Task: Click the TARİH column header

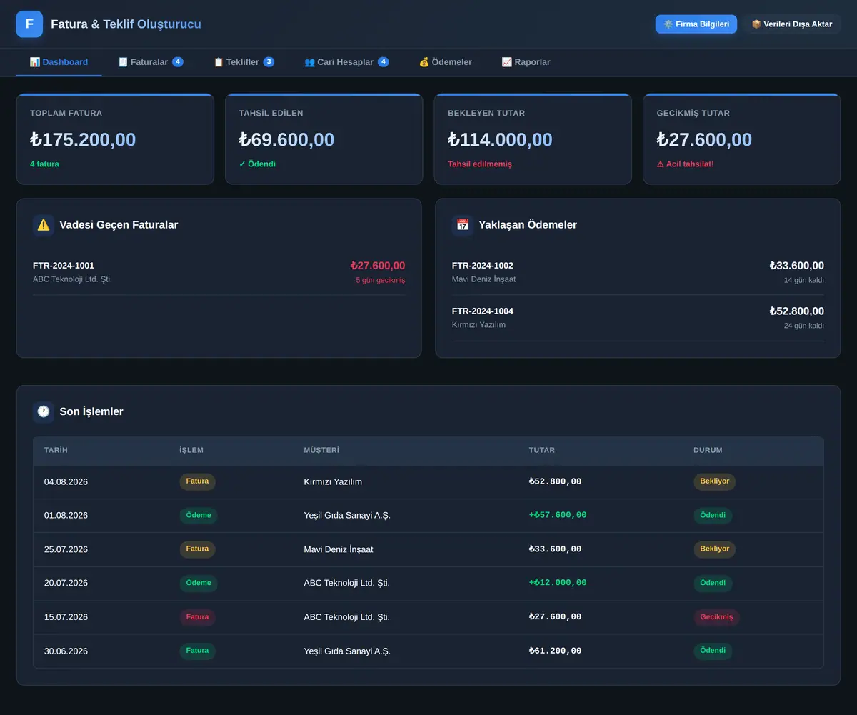Action: tap(56, 451)
